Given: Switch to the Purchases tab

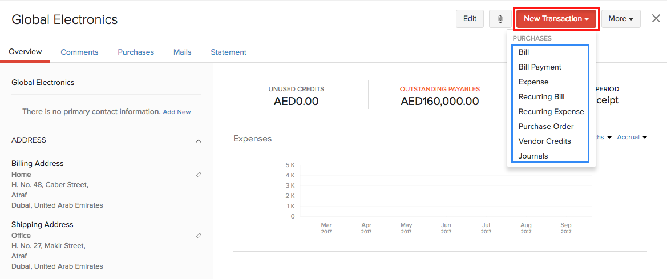Looking at the screenshot, I should coord(136,52).
